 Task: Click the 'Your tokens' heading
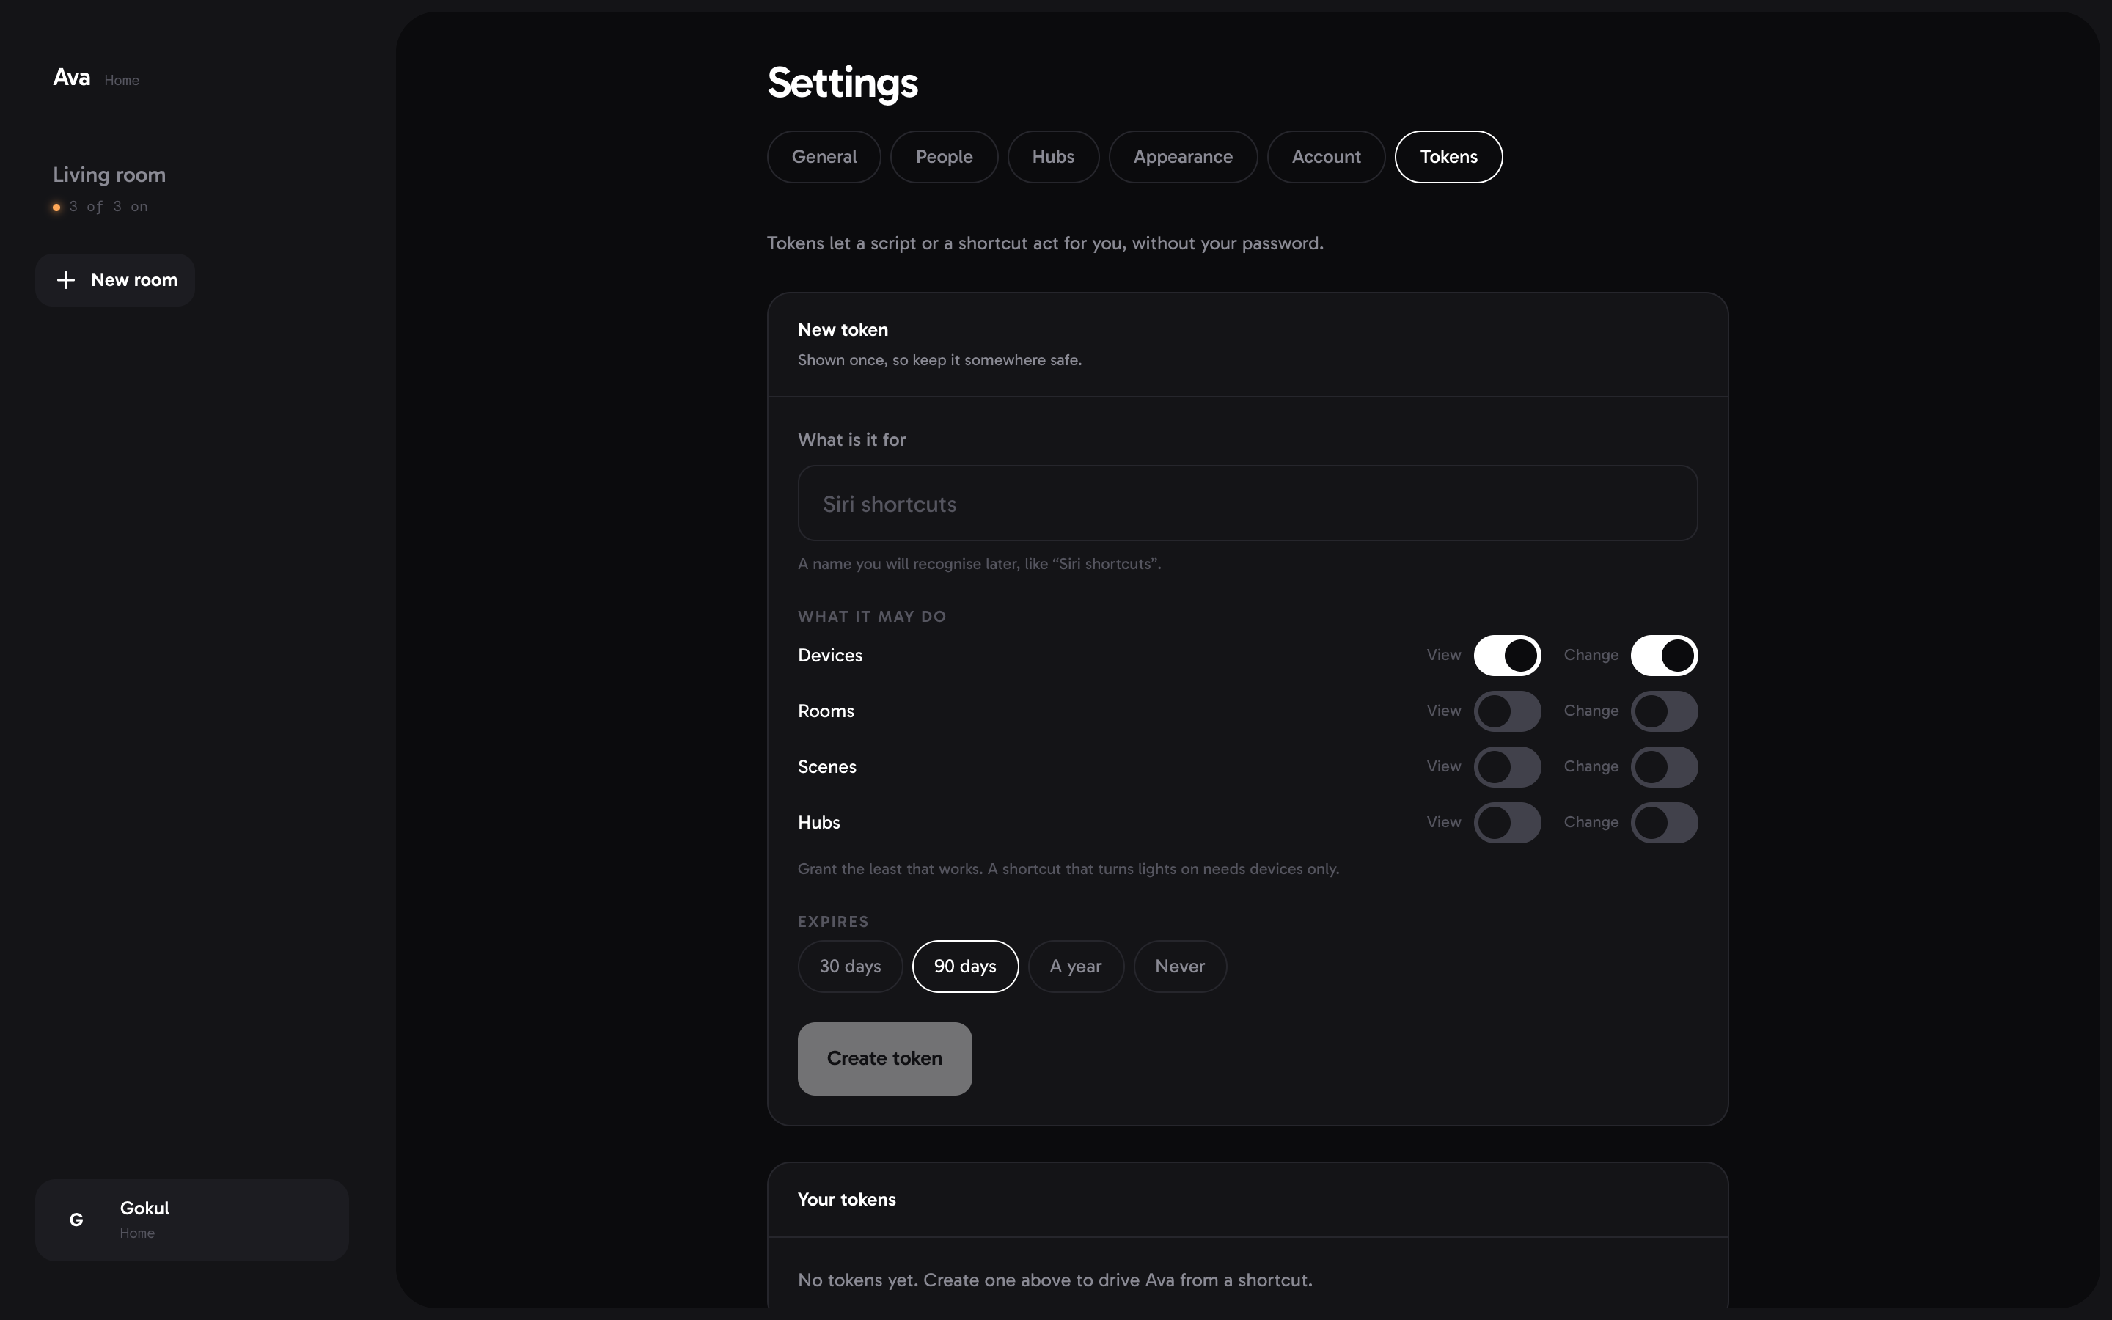coord(846,1200)
